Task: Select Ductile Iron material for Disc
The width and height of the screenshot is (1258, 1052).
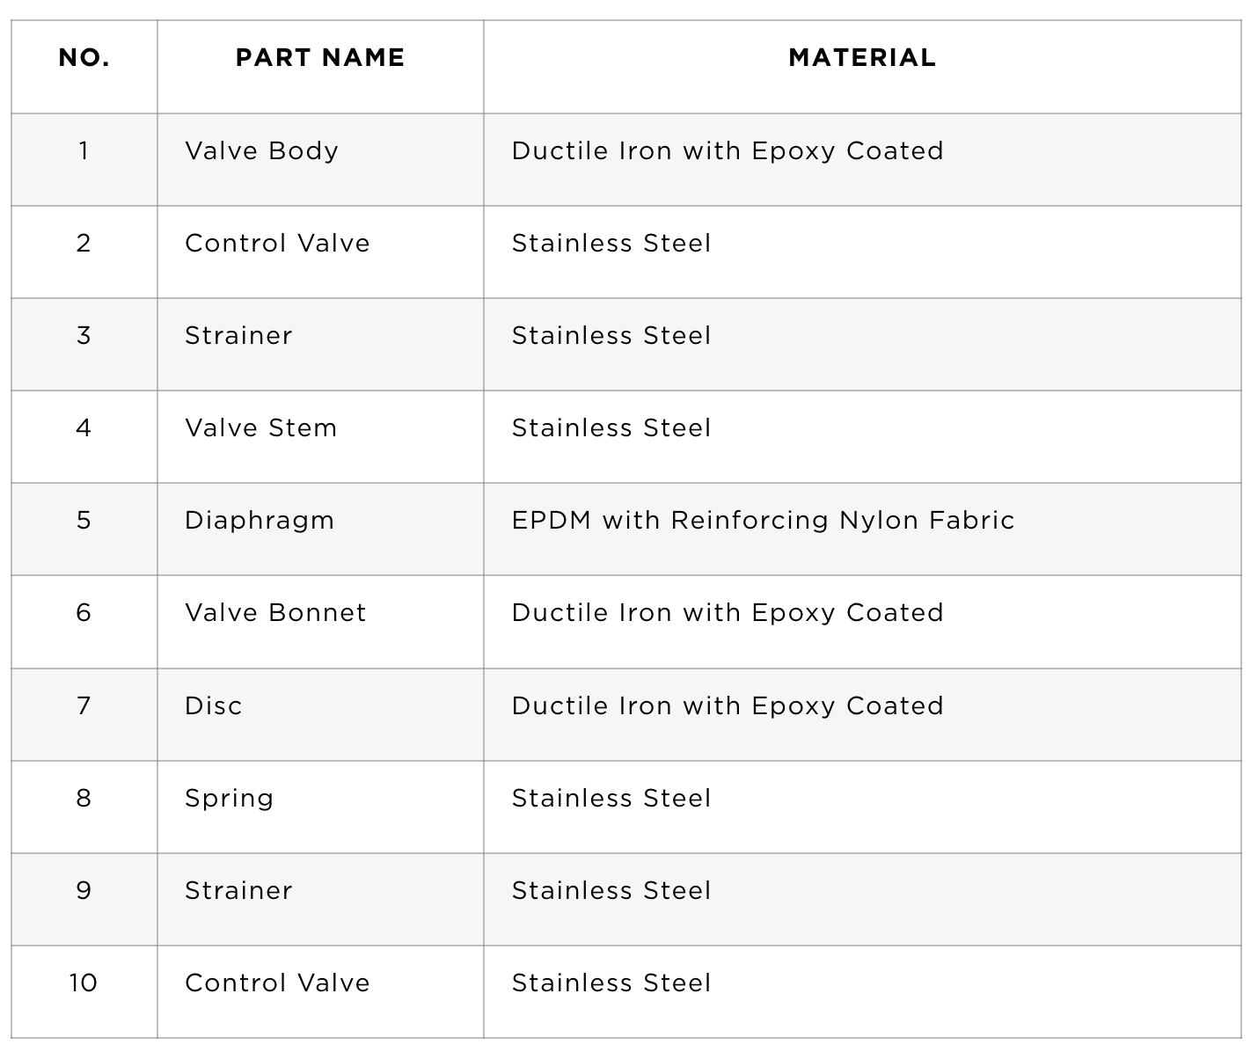Action: 728,706
